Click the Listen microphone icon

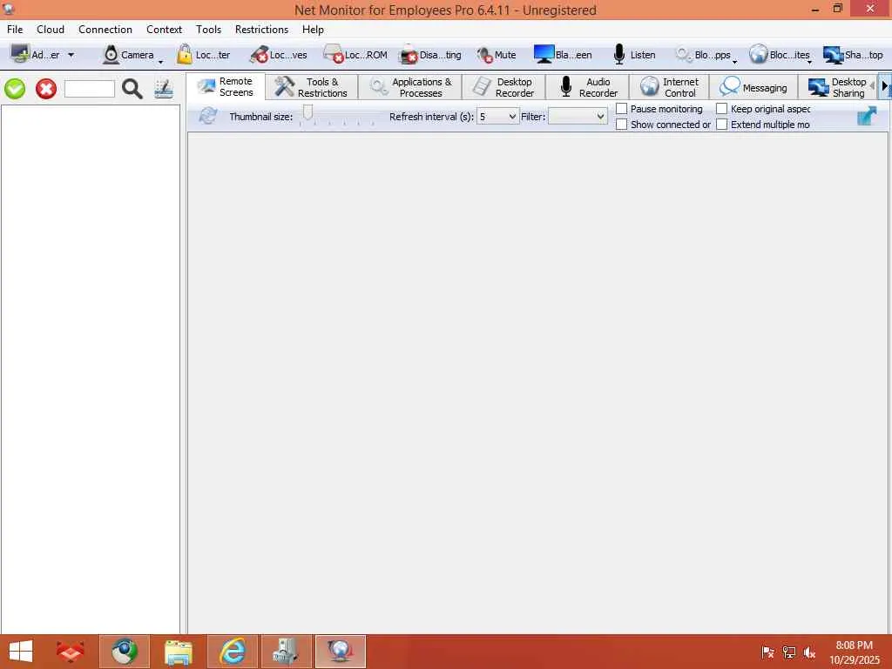619,55
